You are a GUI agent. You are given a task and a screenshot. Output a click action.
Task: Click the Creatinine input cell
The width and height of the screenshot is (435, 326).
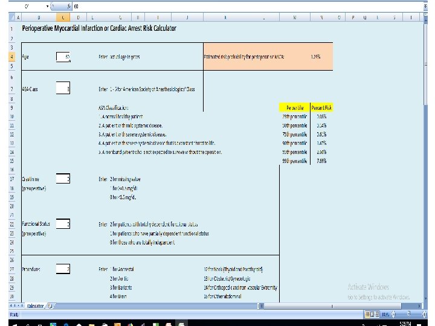[x=63, y=179]
